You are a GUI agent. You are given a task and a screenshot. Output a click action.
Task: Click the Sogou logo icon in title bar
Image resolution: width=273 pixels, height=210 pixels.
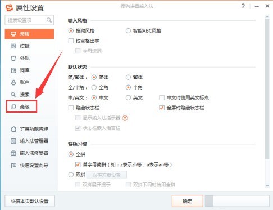click(x=9, y=8)
